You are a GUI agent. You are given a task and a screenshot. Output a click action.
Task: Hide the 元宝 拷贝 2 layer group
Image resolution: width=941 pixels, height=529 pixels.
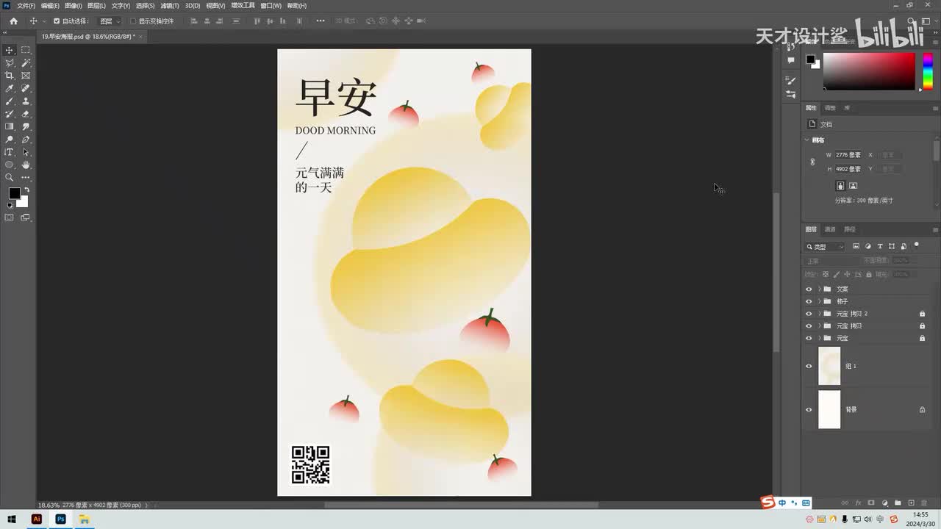[x=809, y=314]
